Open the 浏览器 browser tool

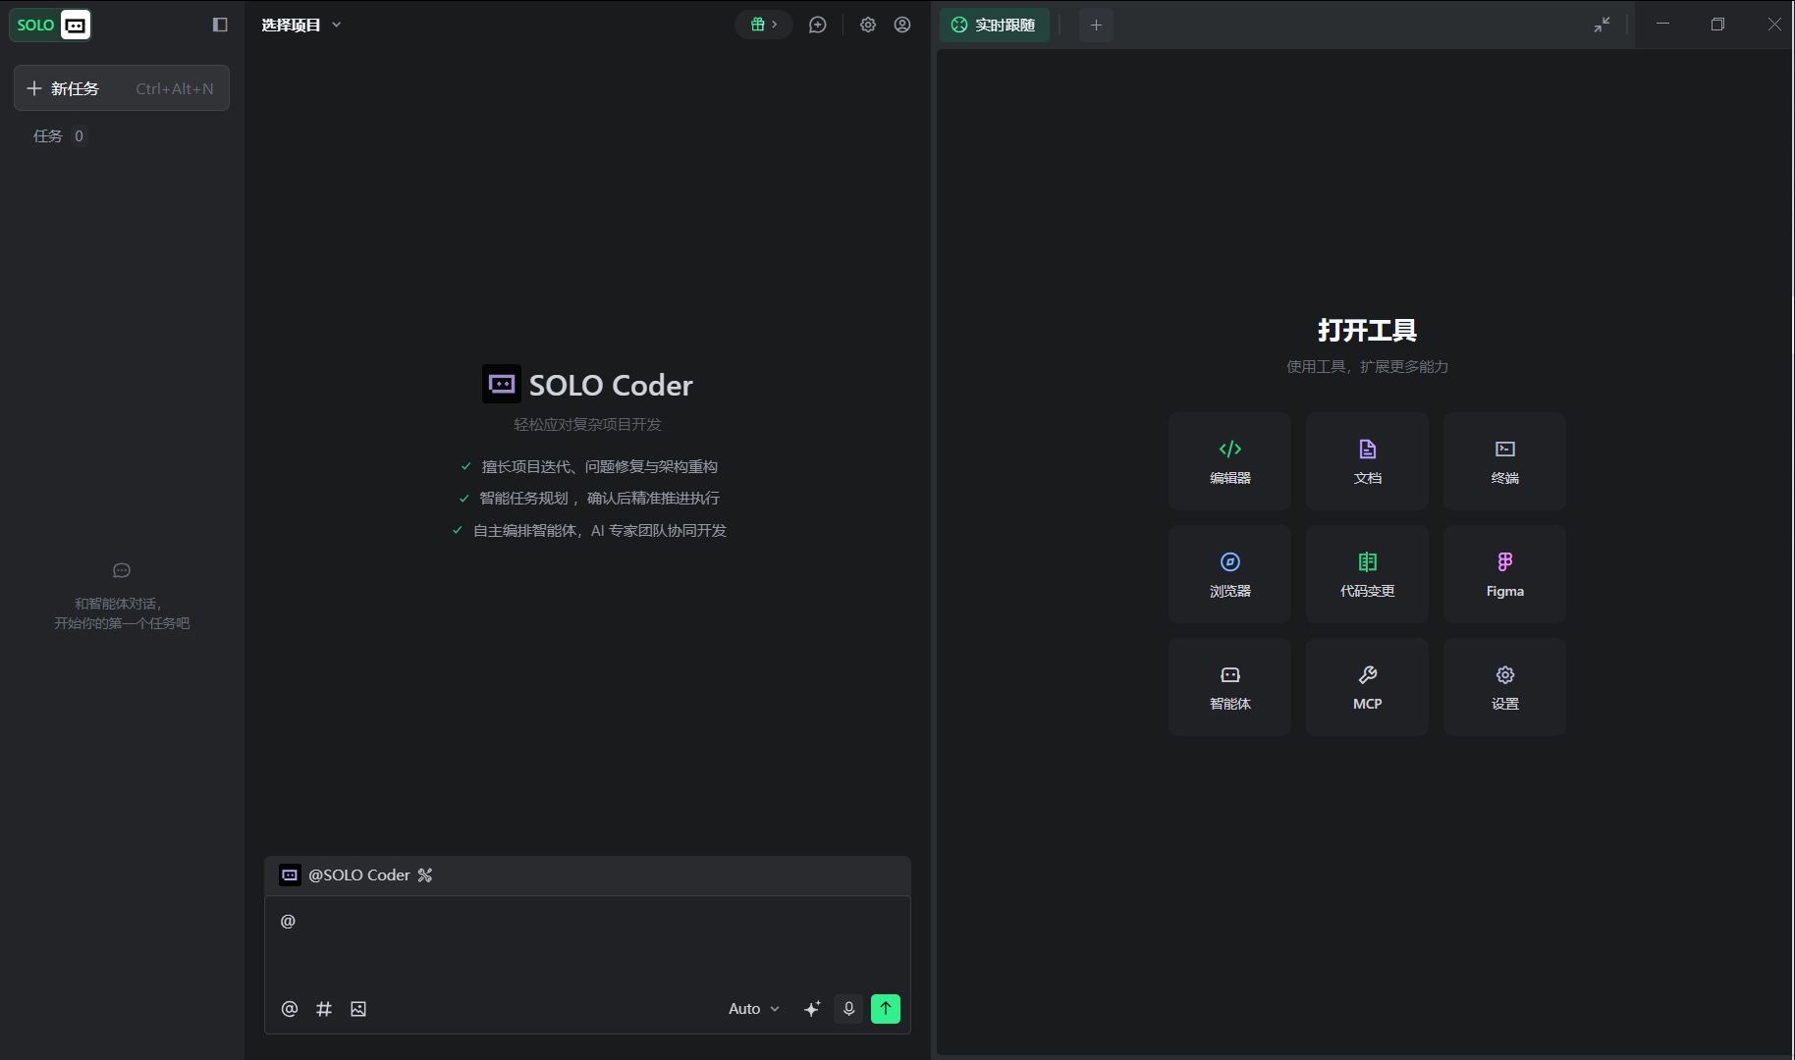[1229, 574]
